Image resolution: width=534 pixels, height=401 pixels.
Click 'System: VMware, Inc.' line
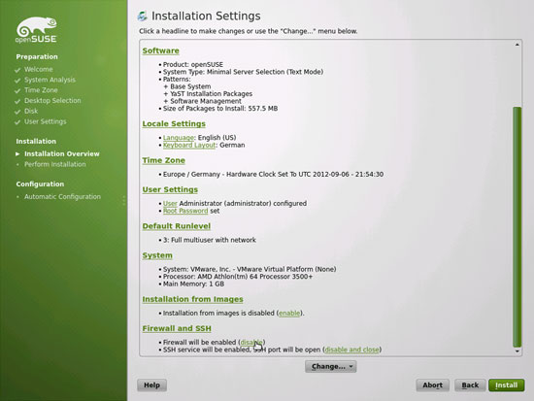[250, 270]
